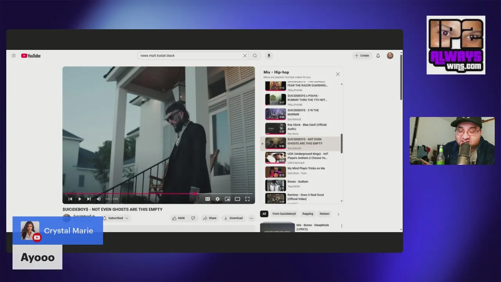Select playlist item '$UICIDEBOY$ x POUYA - RUNNIN' THRU THE 7TH'

pos(301,100)
